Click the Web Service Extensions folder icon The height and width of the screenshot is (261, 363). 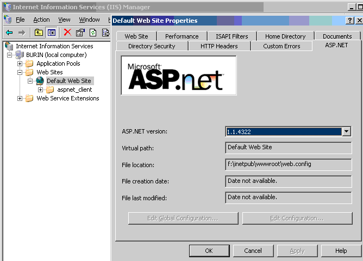29,98
